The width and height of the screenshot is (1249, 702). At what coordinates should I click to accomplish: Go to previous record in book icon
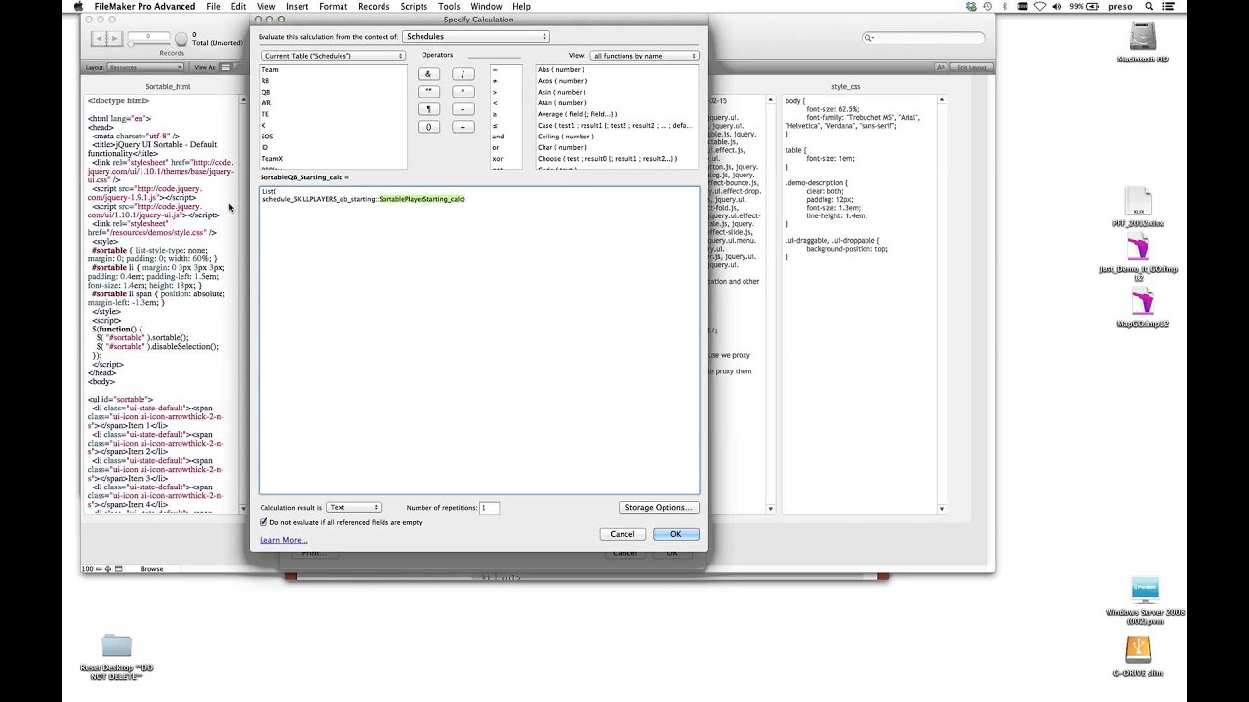click(x=99, y=38)
